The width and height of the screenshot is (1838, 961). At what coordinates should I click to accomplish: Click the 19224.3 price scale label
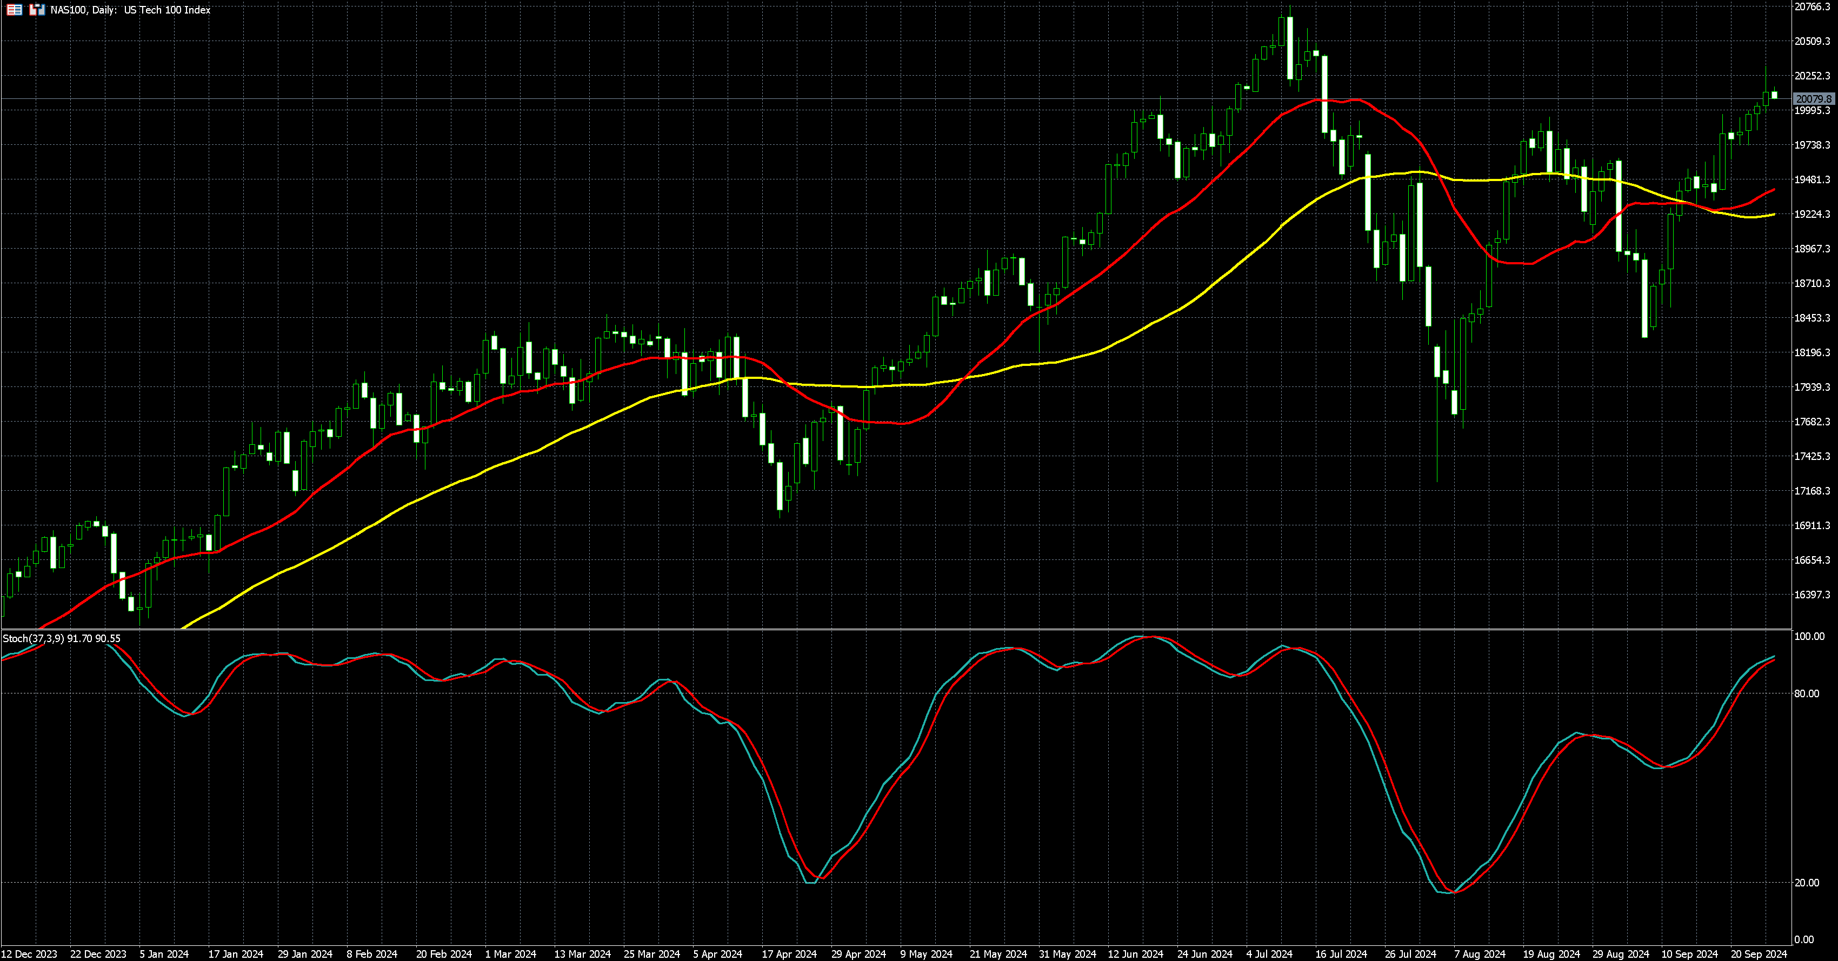[x=1812, y=214]
